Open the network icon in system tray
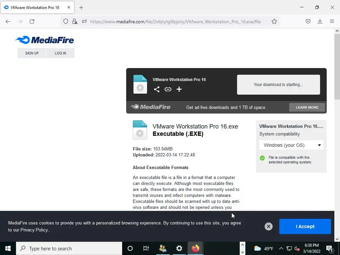 (289, 248)
